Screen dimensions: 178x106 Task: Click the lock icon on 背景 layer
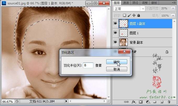(167, 52)
